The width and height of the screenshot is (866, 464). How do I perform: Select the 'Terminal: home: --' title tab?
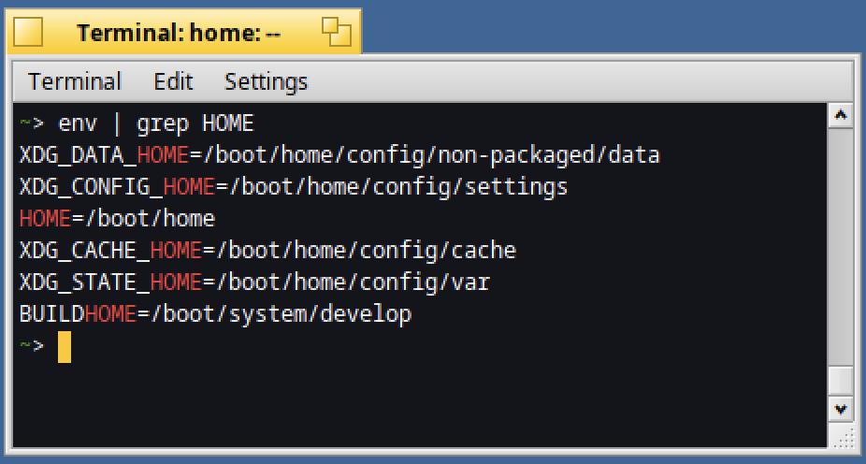tap(179, 33)
